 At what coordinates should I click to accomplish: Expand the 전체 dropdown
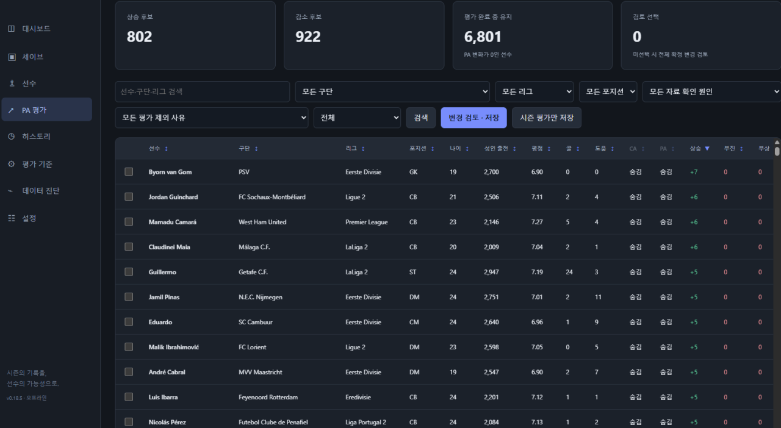[357, 118]
